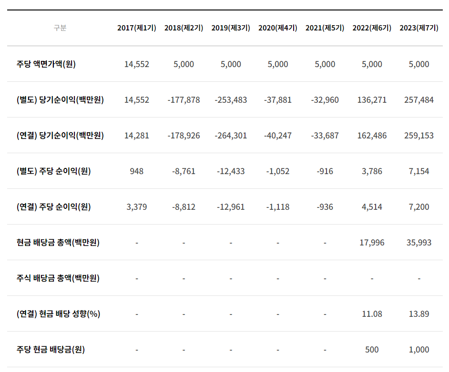Select the 2021(제5기) column header
Image resolution: width=449 pixels, height=372 pixels.
(325, 28)
